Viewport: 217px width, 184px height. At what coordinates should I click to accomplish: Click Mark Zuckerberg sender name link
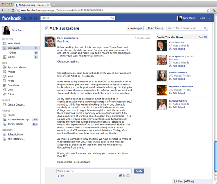pos(67,38)
